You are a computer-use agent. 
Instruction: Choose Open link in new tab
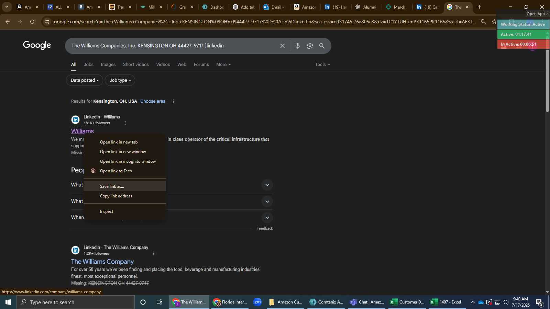tap(125, 142)
